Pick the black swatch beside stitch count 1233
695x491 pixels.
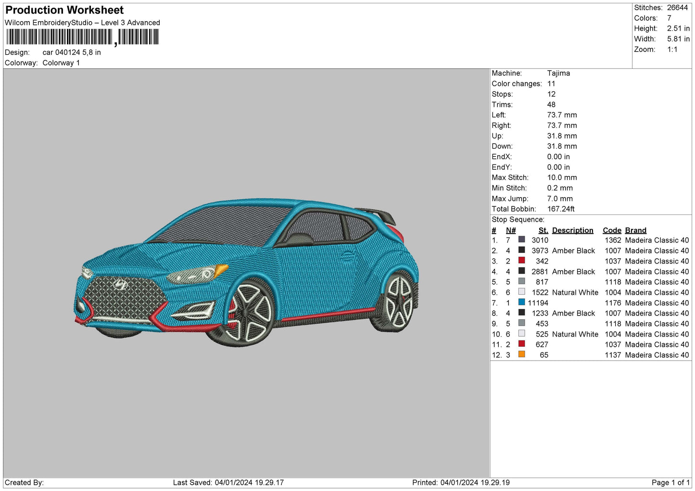point(521,313)
